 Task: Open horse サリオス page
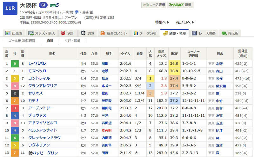(36, 93)
